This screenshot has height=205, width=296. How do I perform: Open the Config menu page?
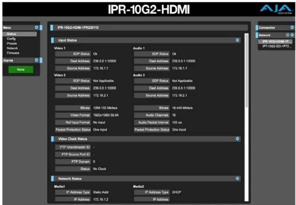pyautogui.click(x=11, y=39)
